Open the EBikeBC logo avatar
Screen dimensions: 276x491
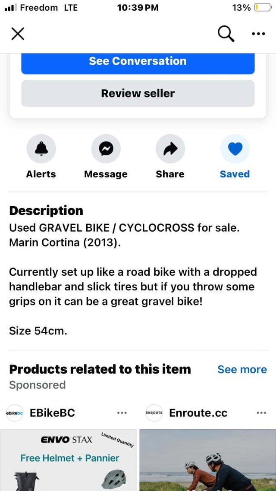(x=15, y=413)
